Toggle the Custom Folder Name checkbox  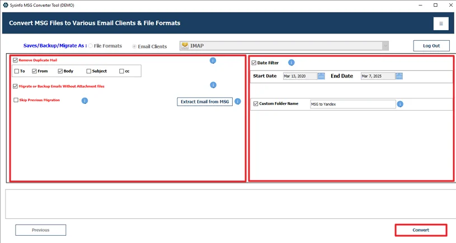coord(256,104)
